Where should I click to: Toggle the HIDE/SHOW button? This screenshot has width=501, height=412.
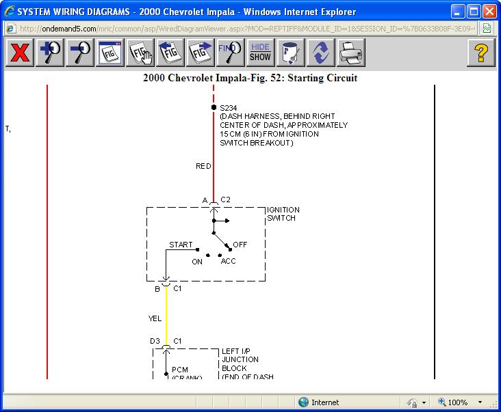[260, 53]
